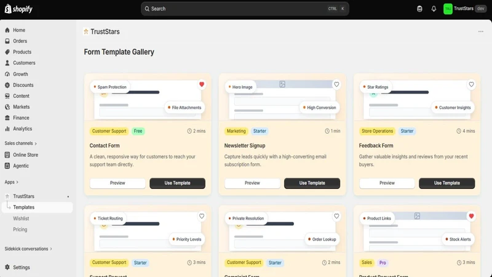This screenshot has width=492, height=277.
Task: Click the Spam Protection feature chip
Action: click(x=110, y=87)
